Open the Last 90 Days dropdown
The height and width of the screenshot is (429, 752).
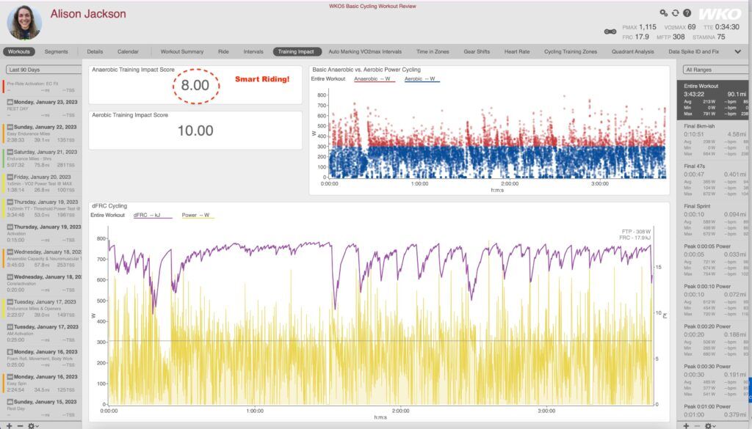pos(43,70)
